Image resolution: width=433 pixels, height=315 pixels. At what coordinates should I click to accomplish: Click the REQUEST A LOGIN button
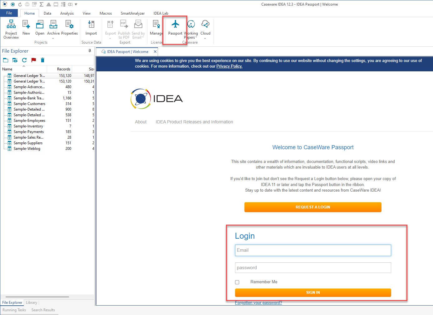coord(313,207)
